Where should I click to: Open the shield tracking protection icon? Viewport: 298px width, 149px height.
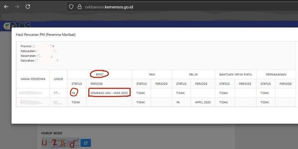(71, 7)
